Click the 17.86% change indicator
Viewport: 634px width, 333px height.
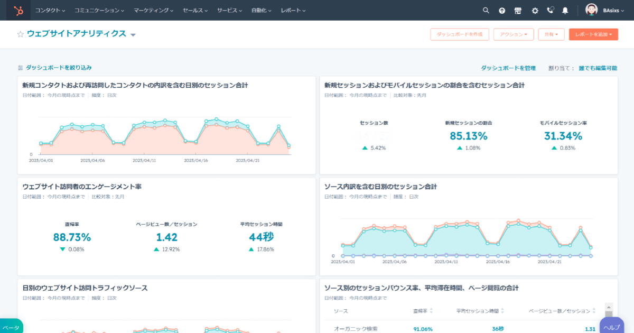[262, 249]
